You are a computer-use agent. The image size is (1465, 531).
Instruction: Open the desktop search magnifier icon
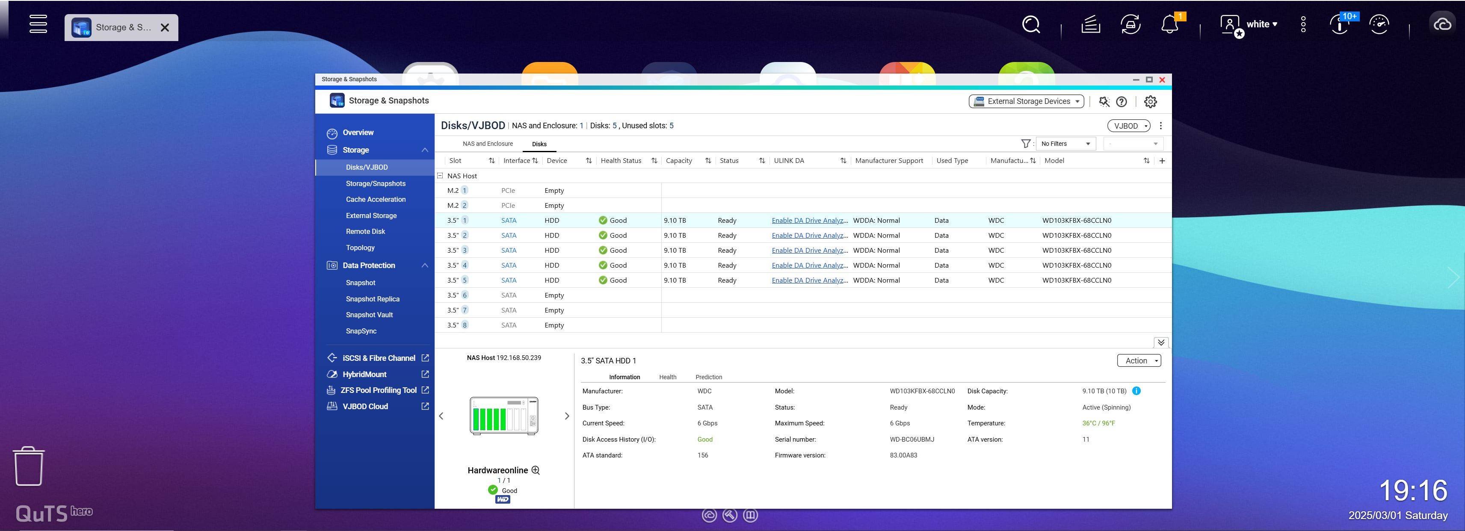point(1031,24)
